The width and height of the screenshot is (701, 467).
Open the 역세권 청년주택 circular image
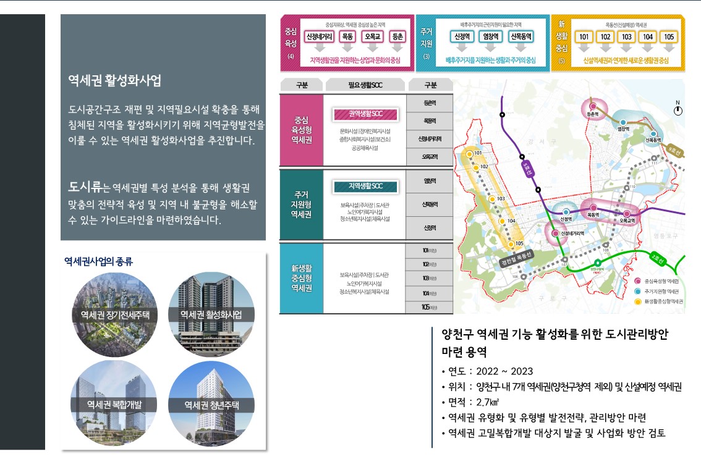click(211, 405)
